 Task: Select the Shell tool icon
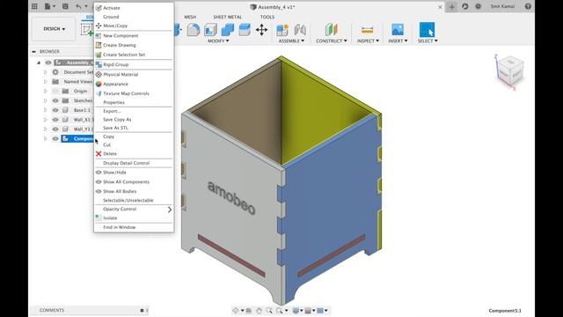point(210,30)
